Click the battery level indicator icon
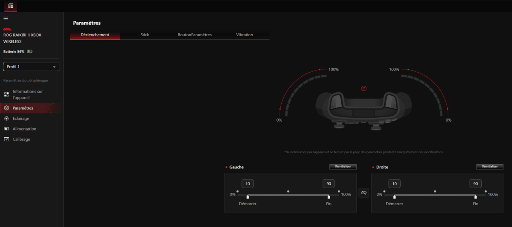The width and height of the screenshot is (512, 227). (29, 51)
